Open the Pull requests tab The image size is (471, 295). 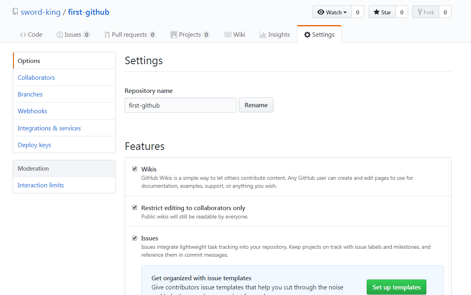tap(130, 35)
